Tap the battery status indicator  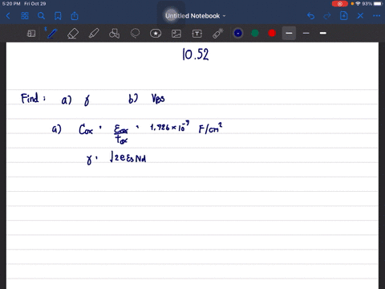(379, 4)
